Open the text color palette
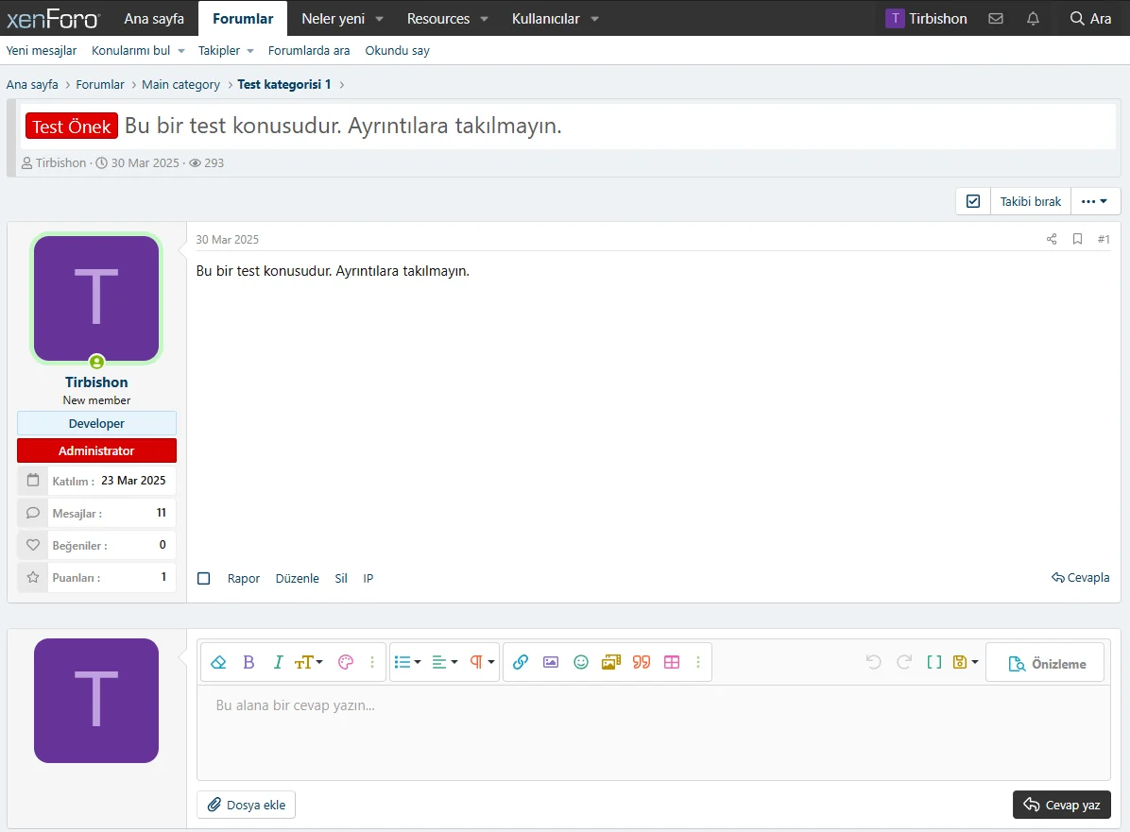Image resolution: width=1130 pixels, height=832 pixels. click(x=345, y=662)
